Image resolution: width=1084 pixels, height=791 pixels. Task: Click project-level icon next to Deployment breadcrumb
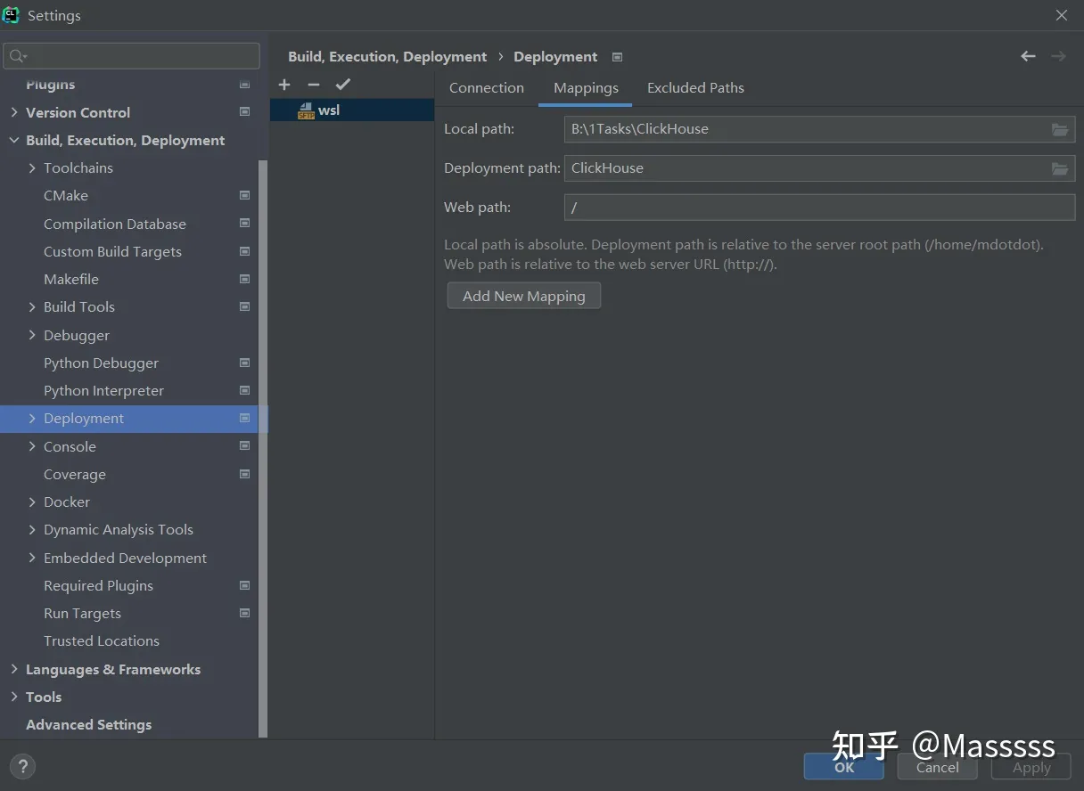coord(617,57)
